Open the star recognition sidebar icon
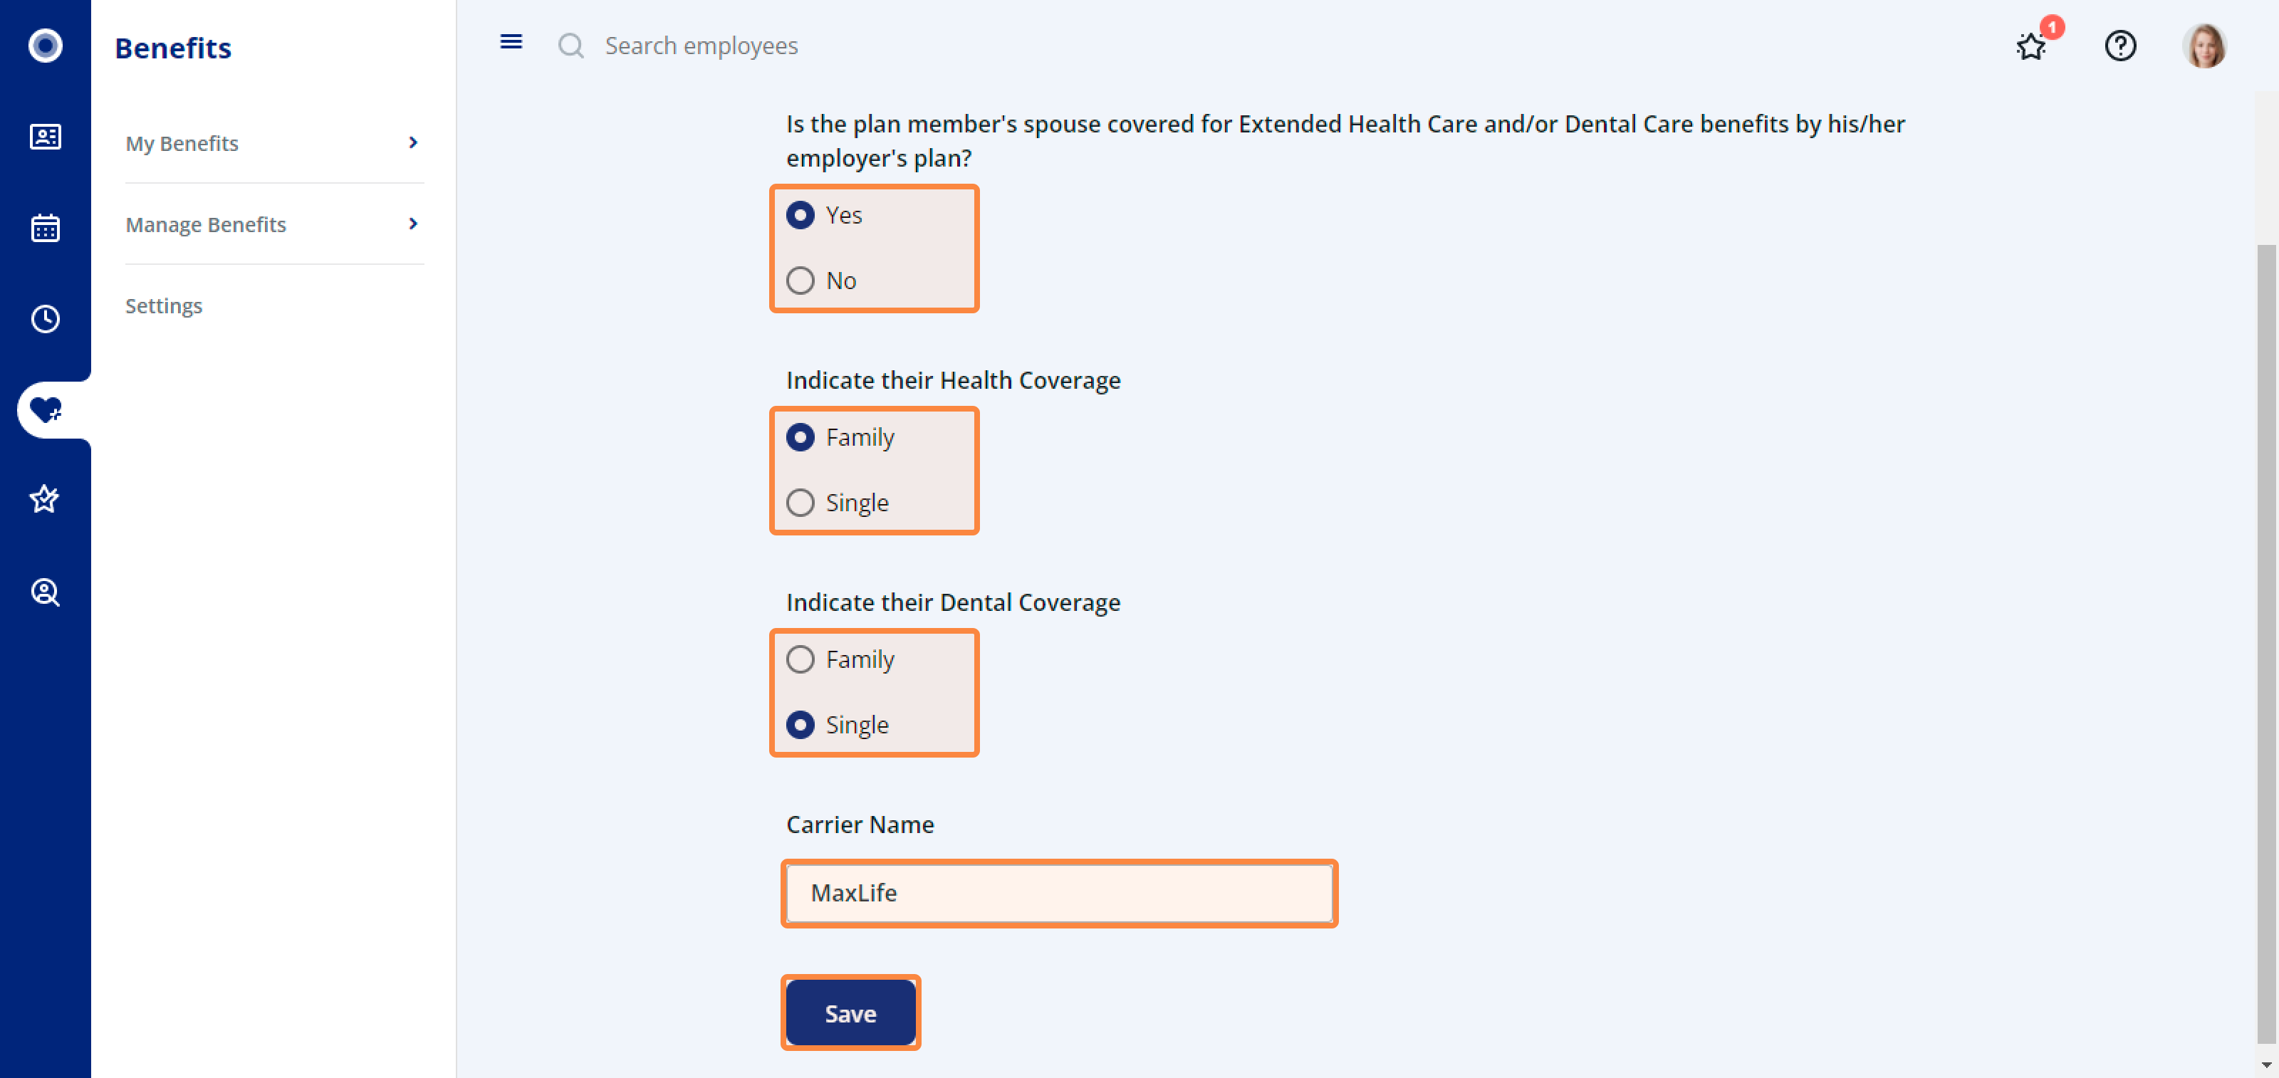 point(45,500)
